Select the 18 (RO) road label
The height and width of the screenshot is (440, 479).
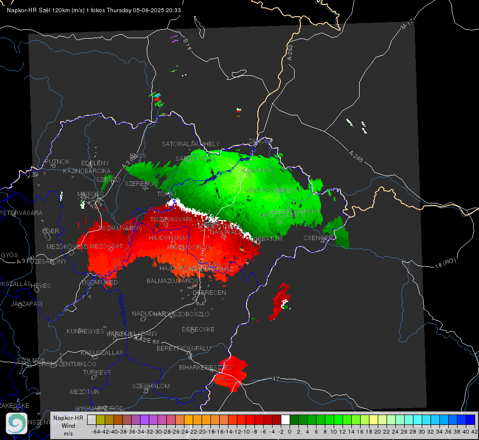(x=445, y=263)
